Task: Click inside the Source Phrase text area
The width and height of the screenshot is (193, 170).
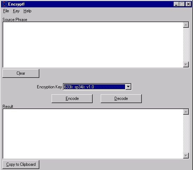Action: 93,45
